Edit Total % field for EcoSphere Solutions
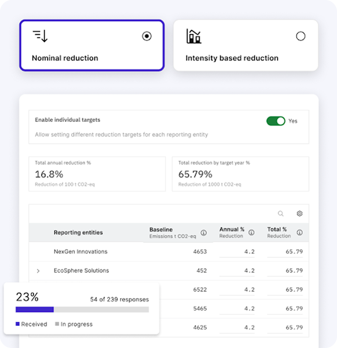Viewport: 337px width, 348px height. [285, 271]
